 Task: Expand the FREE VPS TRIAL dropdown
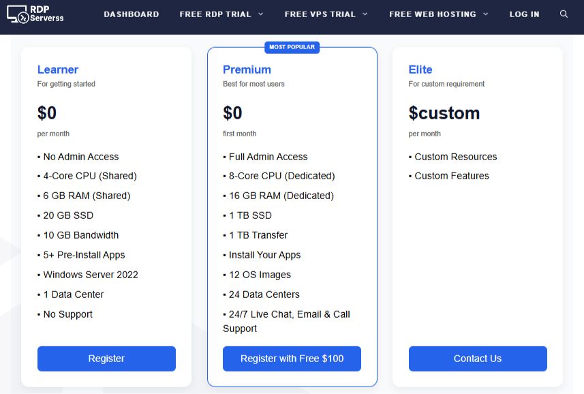(326, 14)
